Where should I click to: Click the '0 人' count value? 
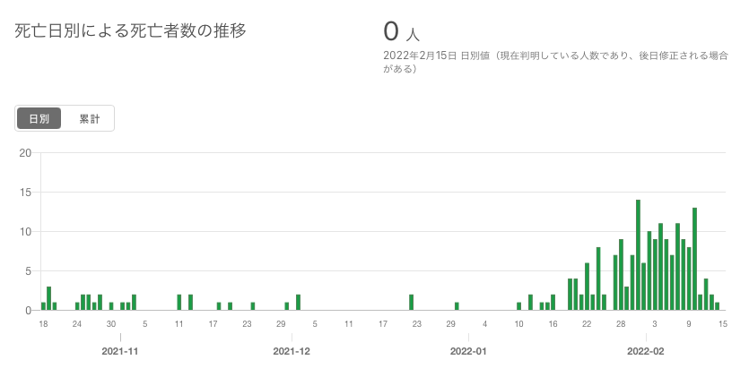[x=401, y=32]
